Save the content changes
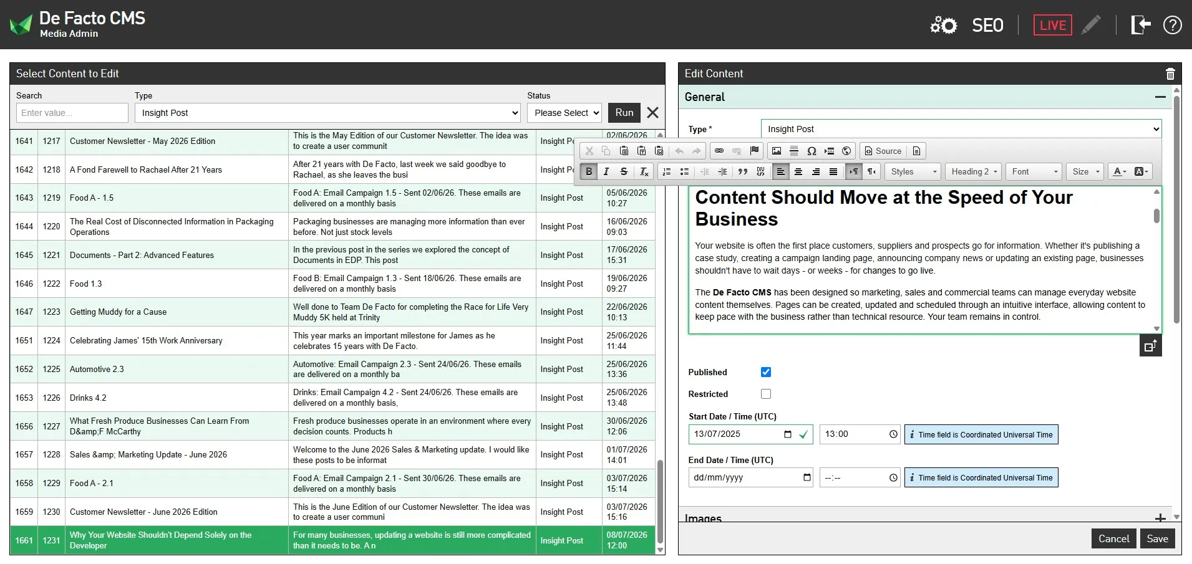This screenshot has width=1192, height=564. tap(1157, 539)
